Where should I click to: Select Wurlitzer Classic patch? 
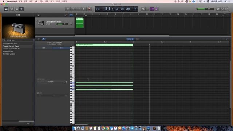9,54
